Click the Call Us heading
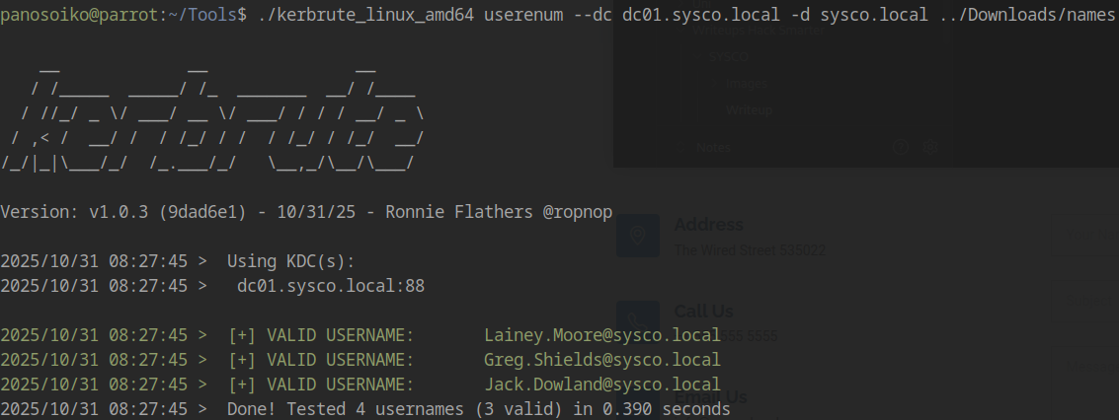Screen dimensions: 1119x420 point(704,312)
